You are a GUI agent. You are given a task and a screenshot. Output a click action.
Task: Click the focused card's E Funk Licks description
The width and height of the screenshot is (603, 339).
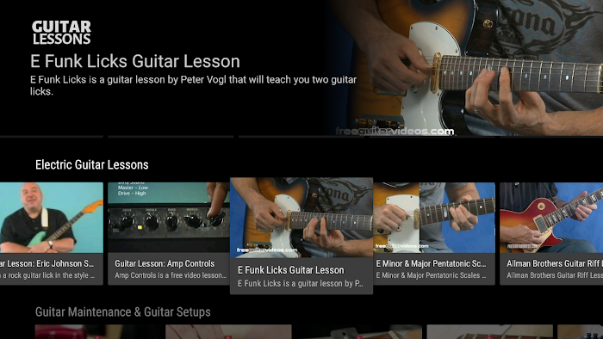[x=301, y=284]
